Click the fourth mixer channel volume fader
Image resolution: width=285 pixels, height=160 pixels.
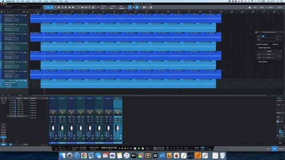tap(81, 128)
